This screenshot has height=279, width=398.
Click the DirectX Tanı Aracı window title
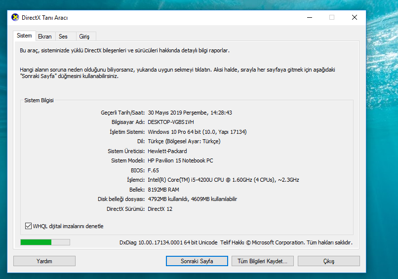click(44, 17)
